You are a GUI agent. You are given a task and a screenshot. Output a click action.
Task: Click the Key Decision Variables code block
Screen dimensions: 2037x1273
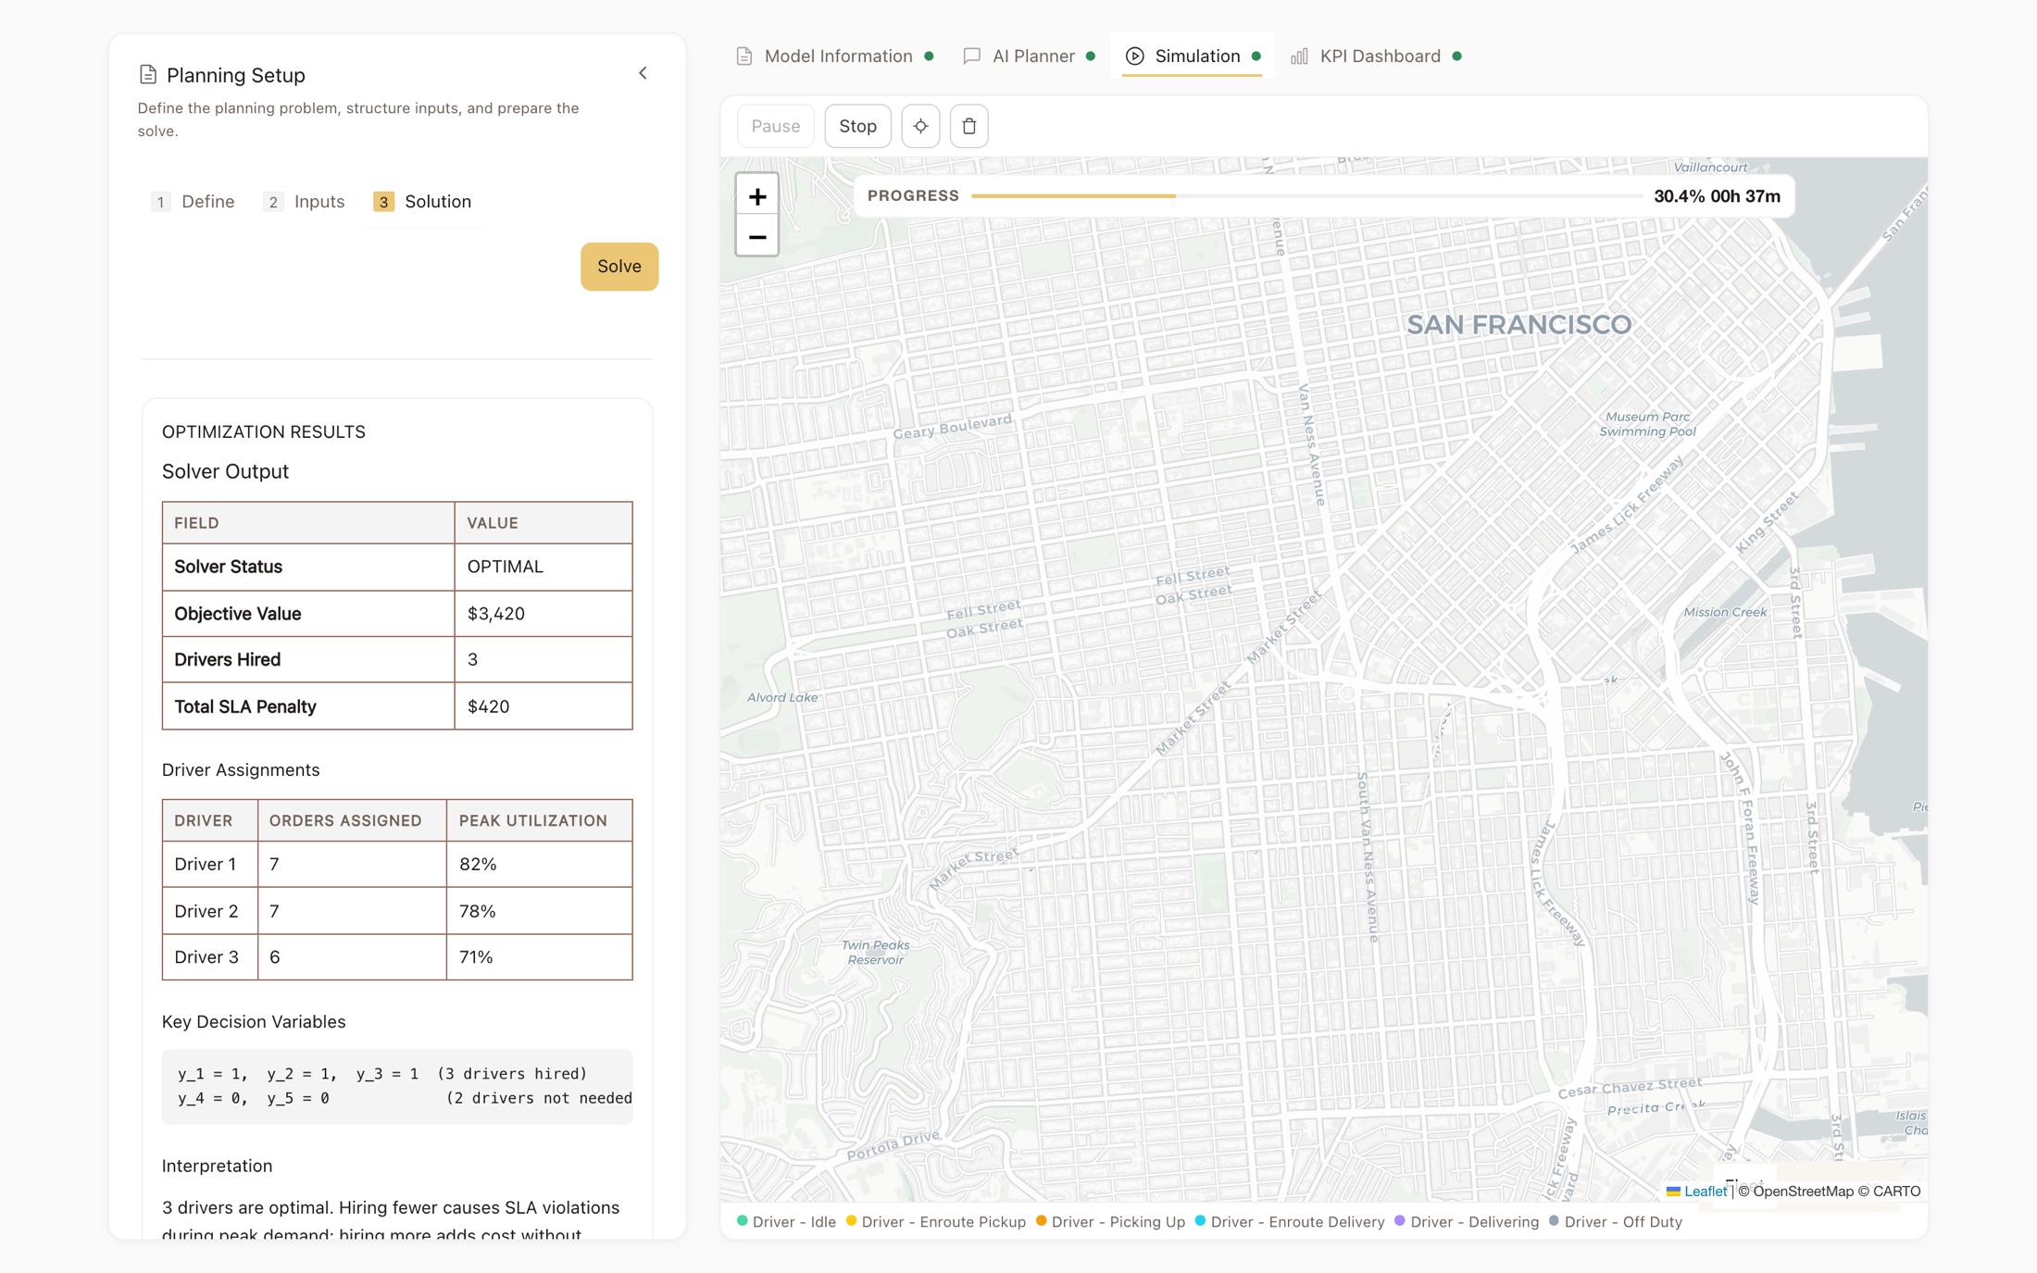(x=397, y=1086)
